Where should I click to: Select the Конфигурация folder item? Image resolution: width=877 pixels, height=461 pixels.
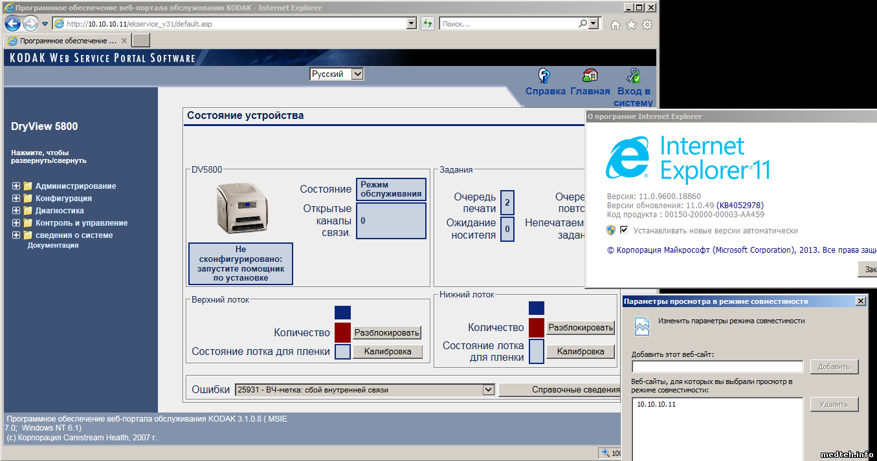(63, 198)
